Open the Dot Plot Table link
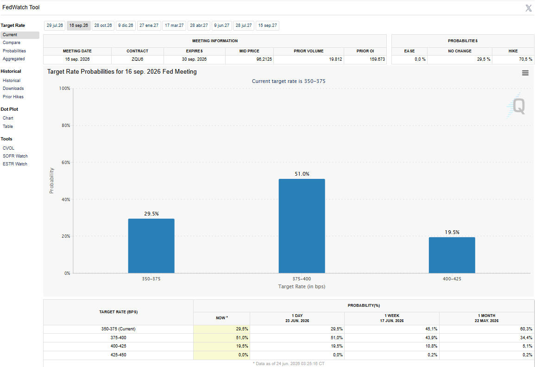 8,127
